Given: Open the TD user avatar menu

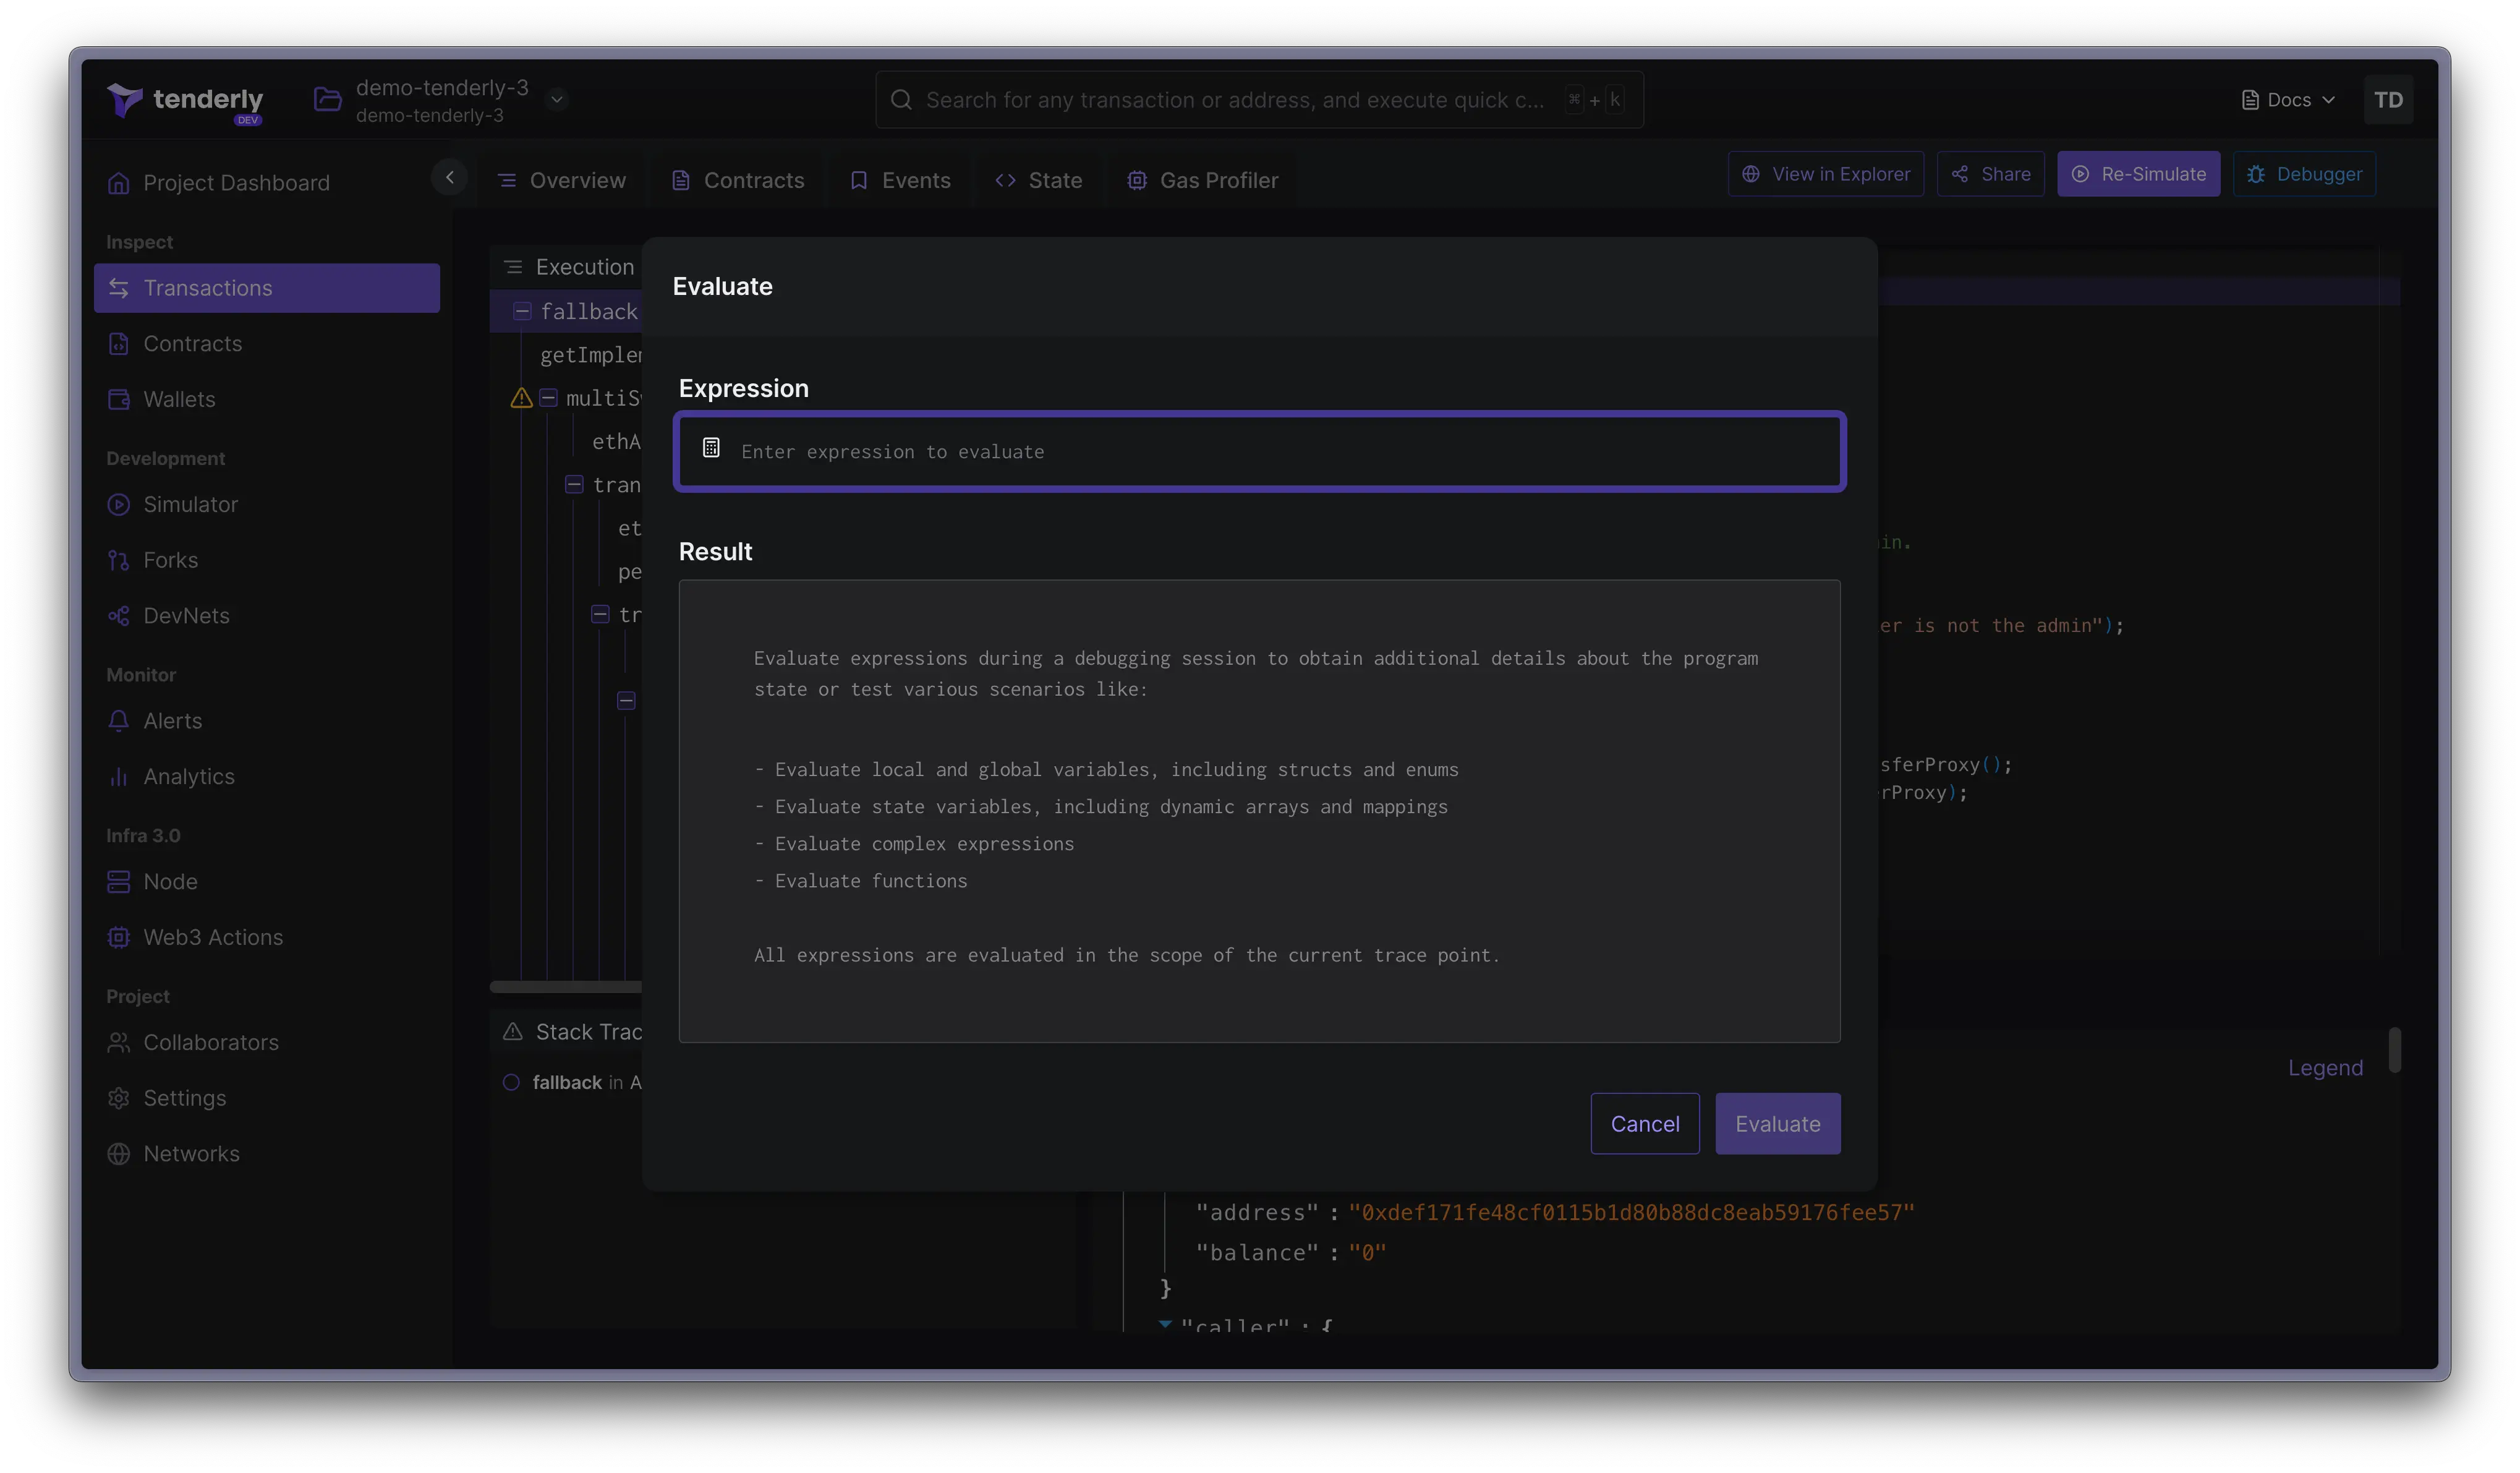Looking at the screenshot, I should pos(2388,100).
